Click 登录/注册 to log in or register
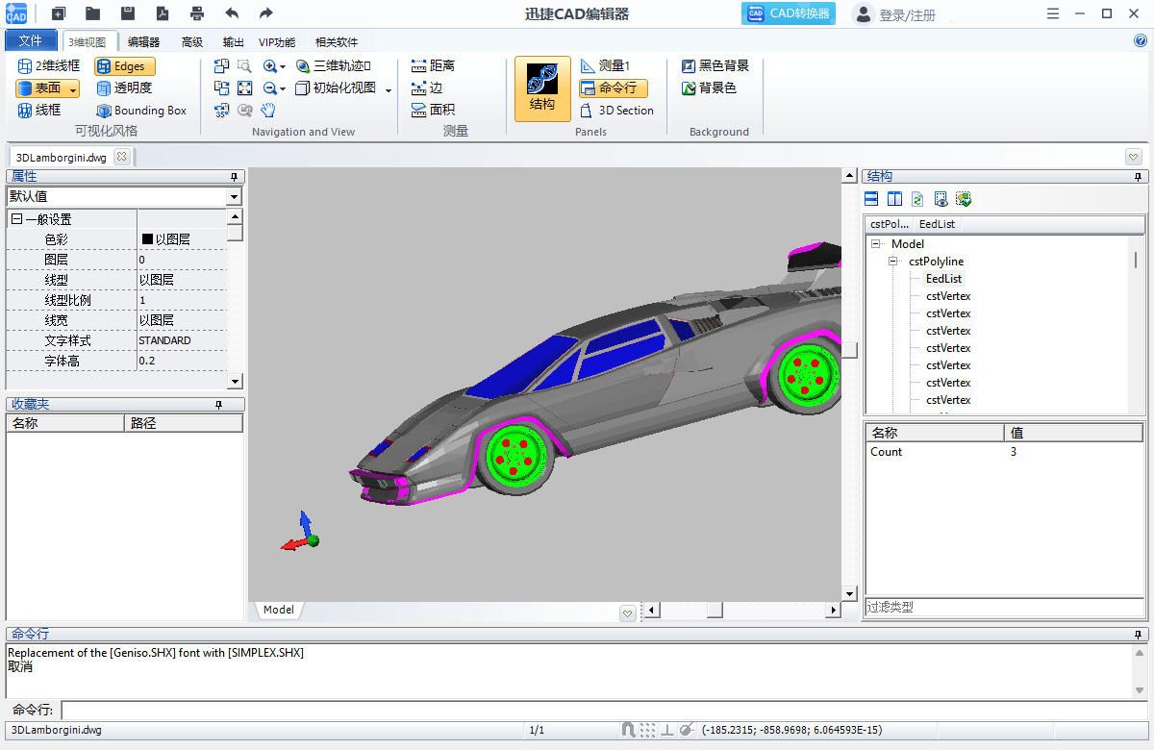This screenshot has height=750, width=1154. click(895, 14)
